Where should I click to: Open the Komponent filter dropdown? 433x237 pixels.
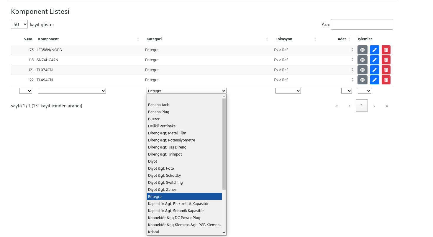tap(72, 91)
